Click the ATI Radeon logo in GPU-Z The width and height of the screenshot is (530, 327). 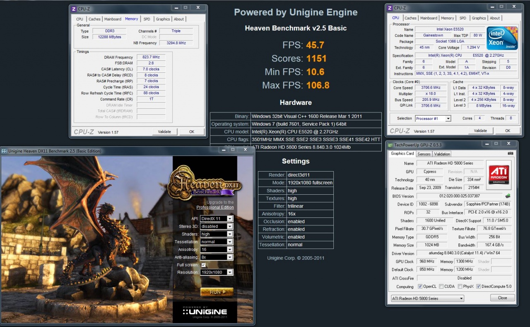(x=499, y=175)
